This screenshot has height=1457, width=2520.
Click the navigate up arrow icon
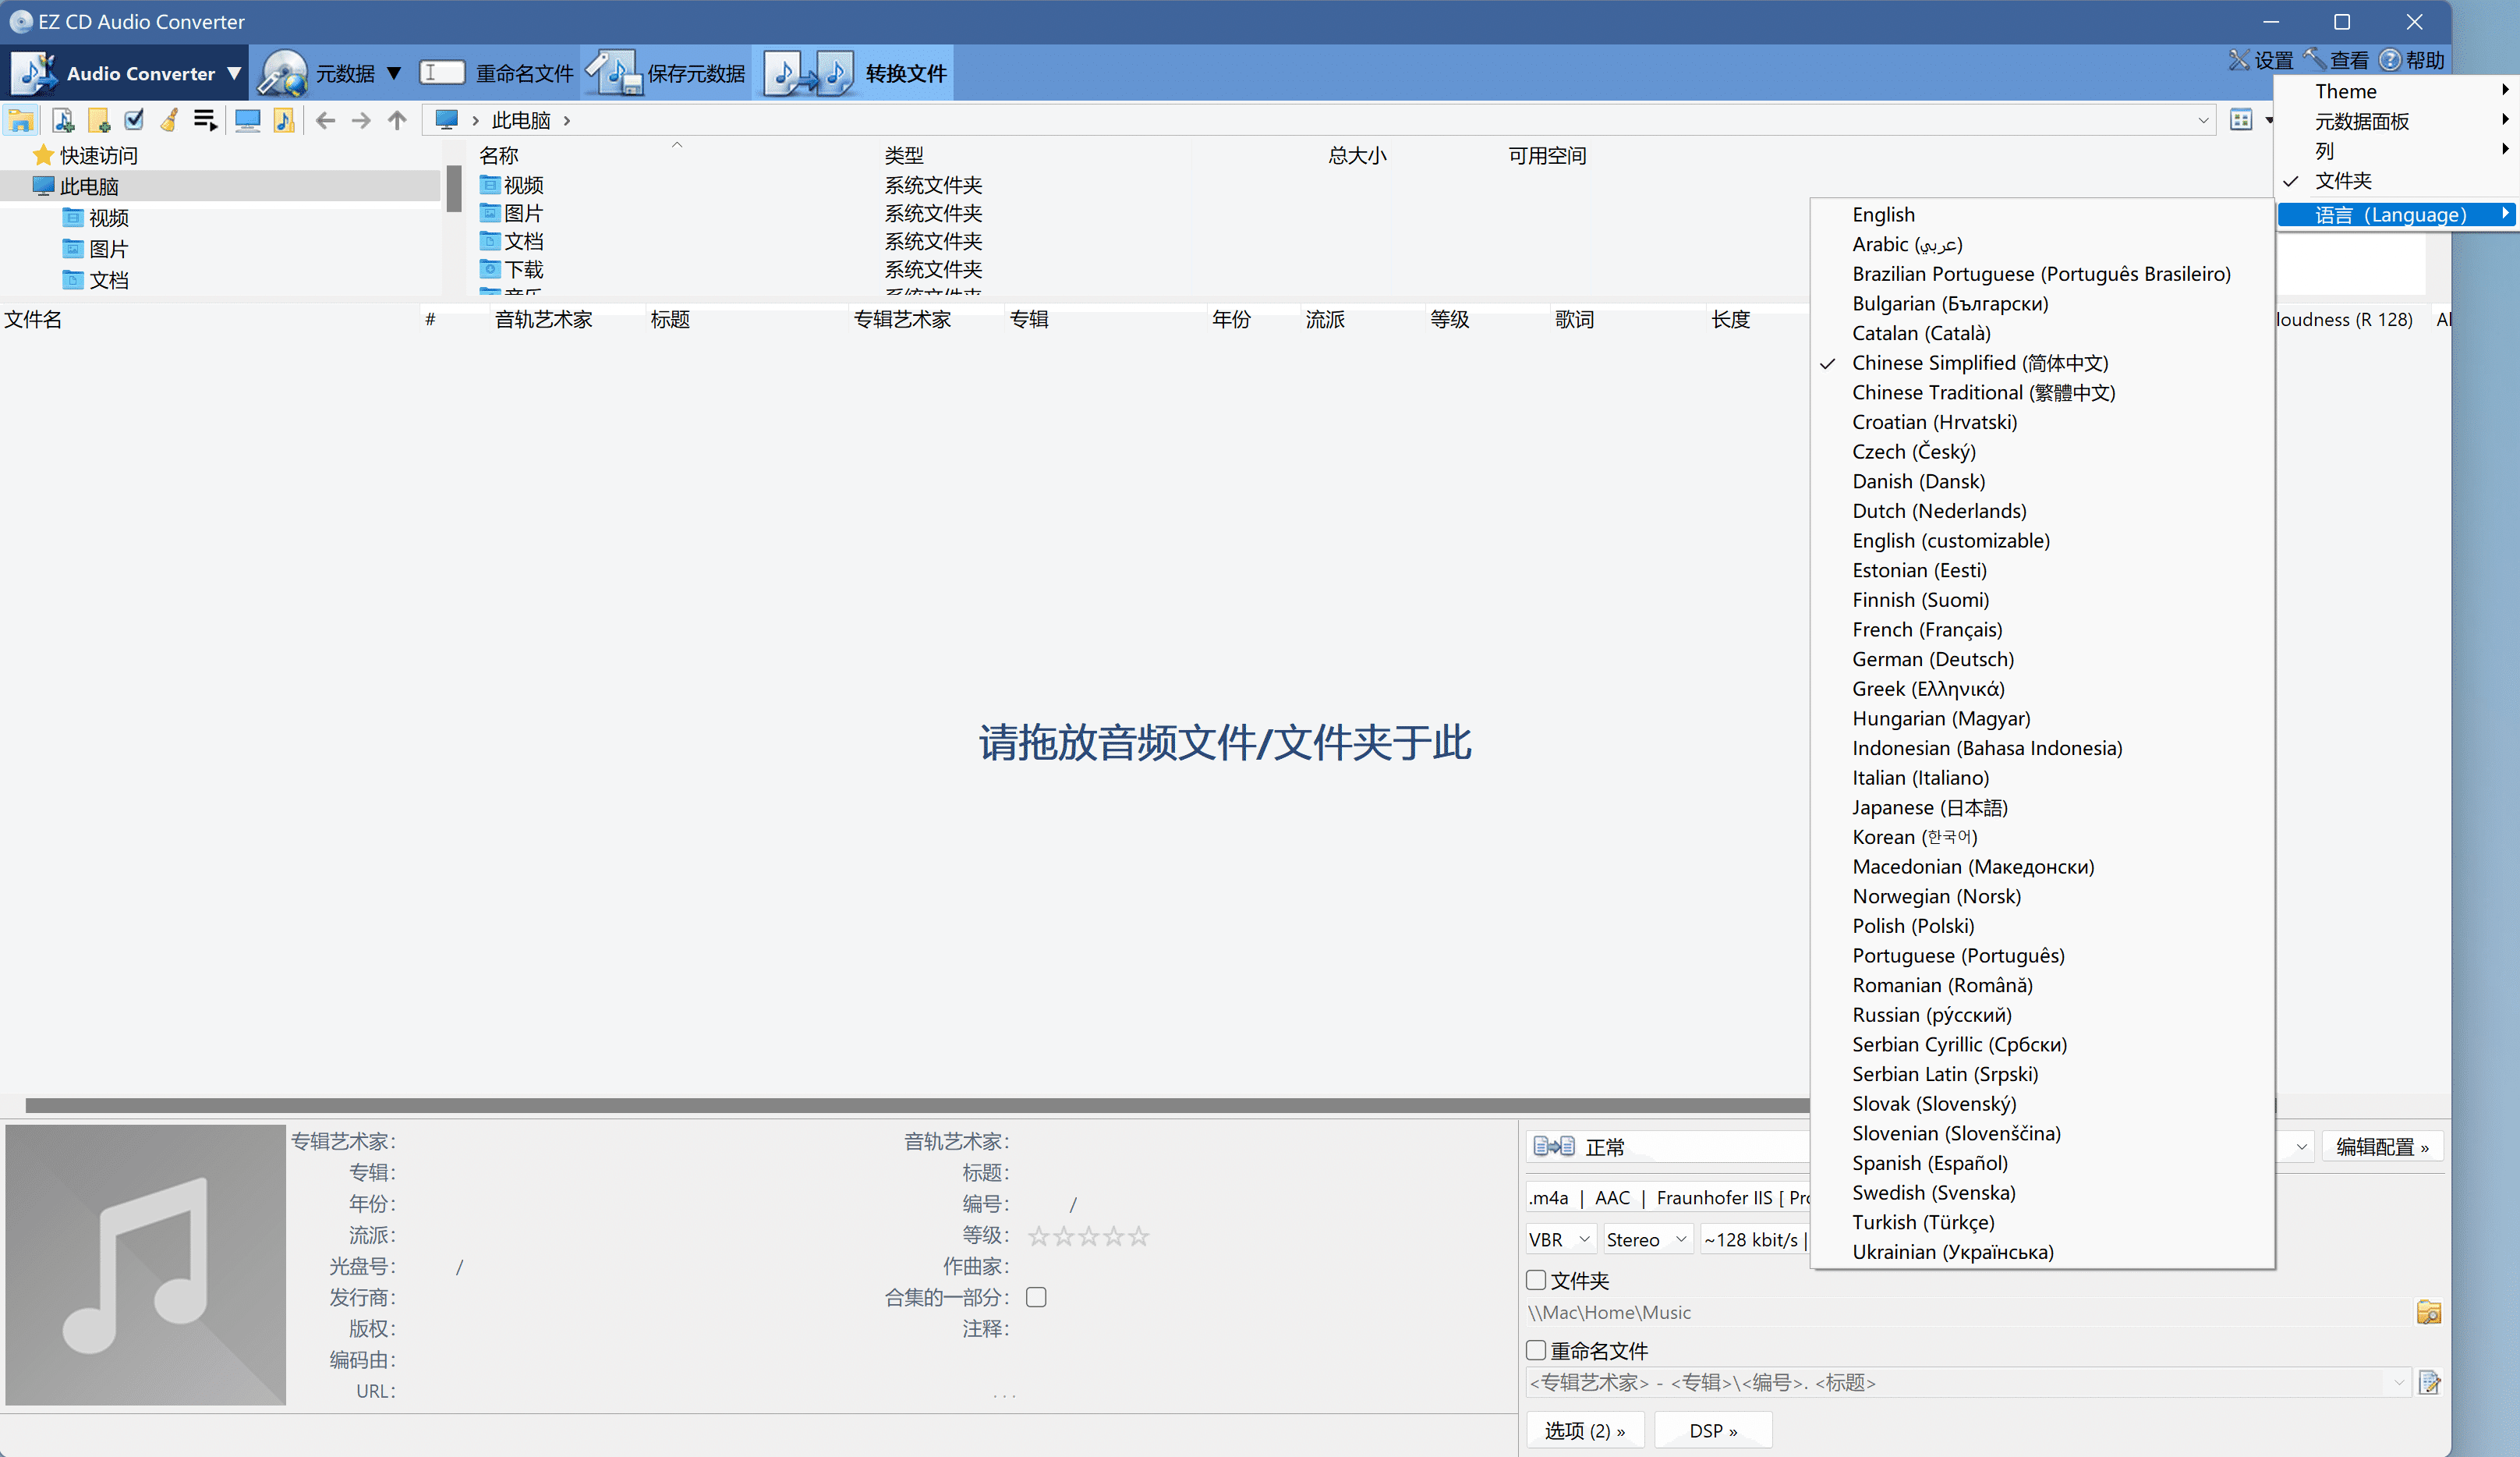[x=397, y=121]
